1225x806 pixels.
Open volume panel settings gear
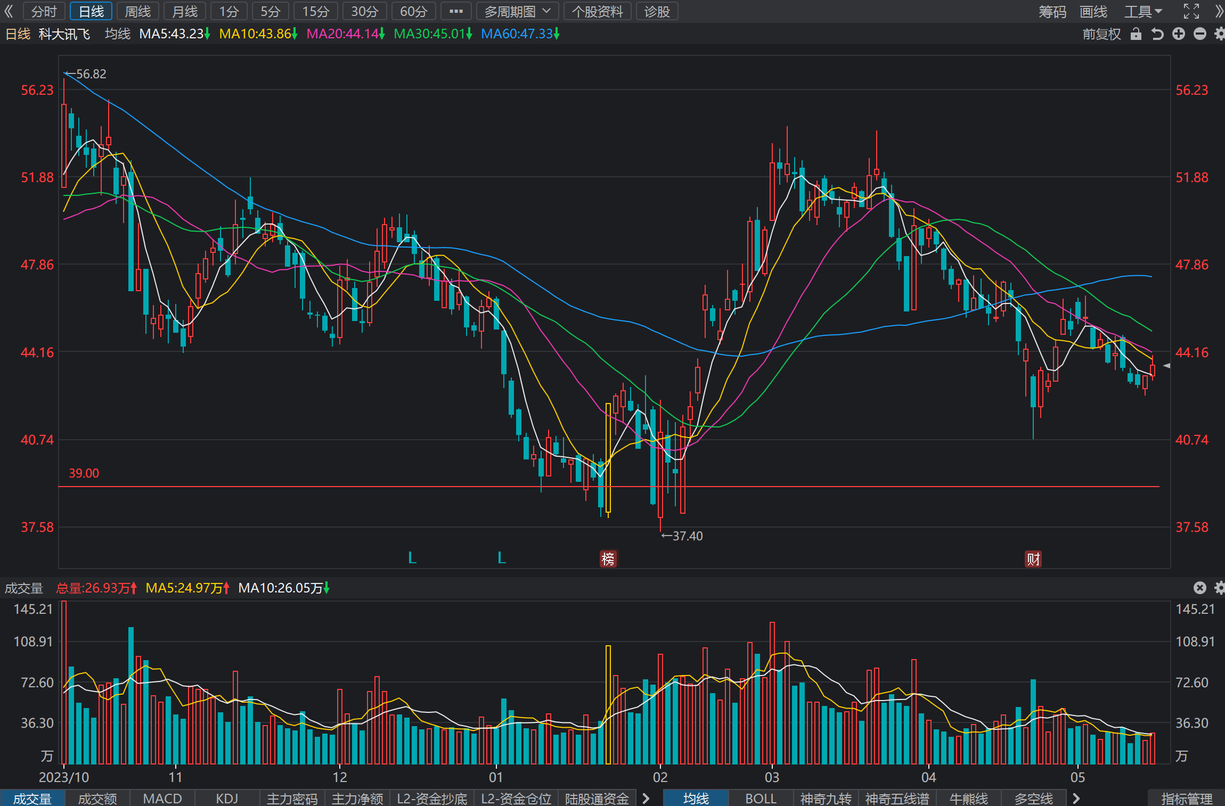(x=1219, y=588)
